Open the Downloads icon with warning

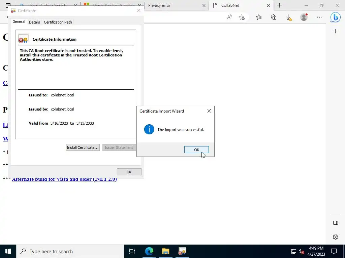coord(289,17)
